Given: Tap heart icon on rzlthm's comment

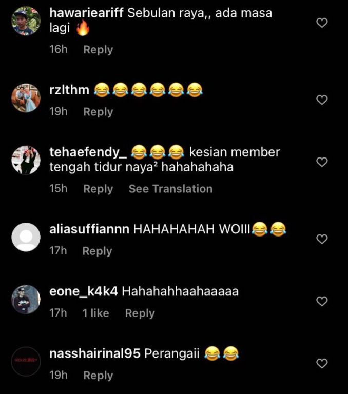Looking at the screenshot, I should [322, 100].
